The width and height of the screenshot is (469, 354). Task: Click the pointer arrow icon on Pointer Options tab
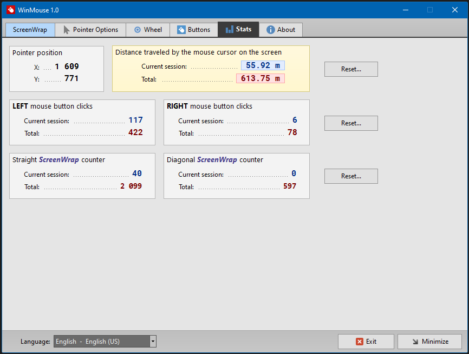67,30
